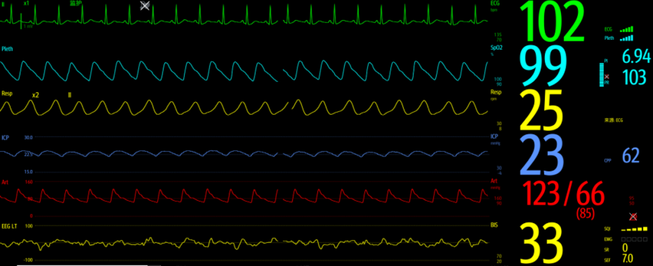653x266 pixels.
Task: Click the Pleth signal strength bars icon
Action: [x=626, y=38]
